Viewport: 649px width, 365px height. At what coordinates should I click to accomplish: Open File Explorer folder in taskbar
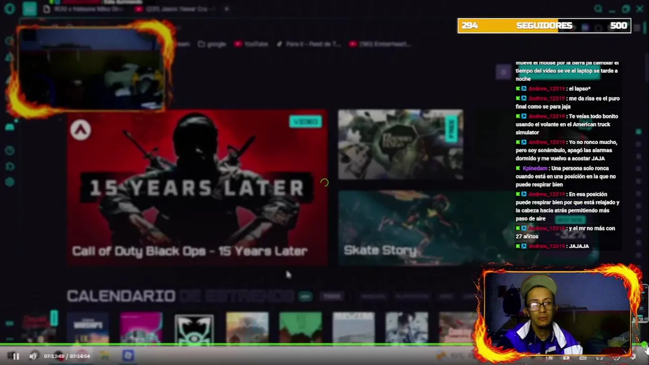click(x=105, y=356)
